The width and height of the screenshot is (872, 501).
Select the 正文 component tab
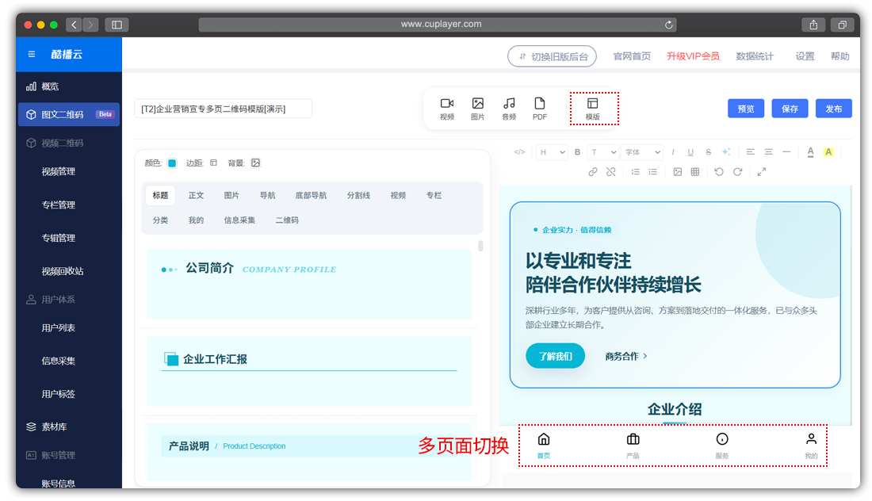point(196,195)
